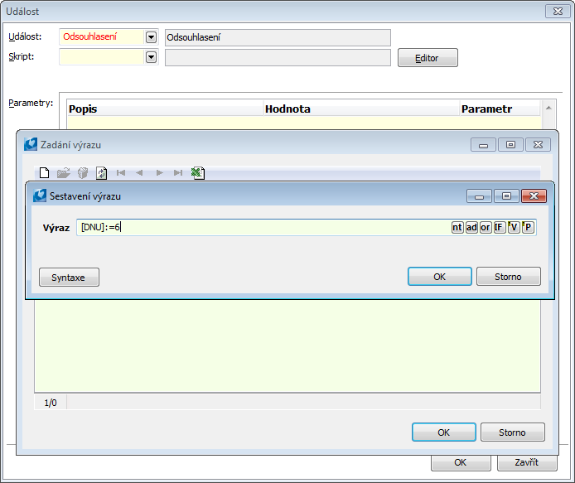Image resolution: width=575 pixels, height=483 pixels.
Task: Click the Refresh document icon in Zadání výrazu toolbar
Action: (102, 172)
